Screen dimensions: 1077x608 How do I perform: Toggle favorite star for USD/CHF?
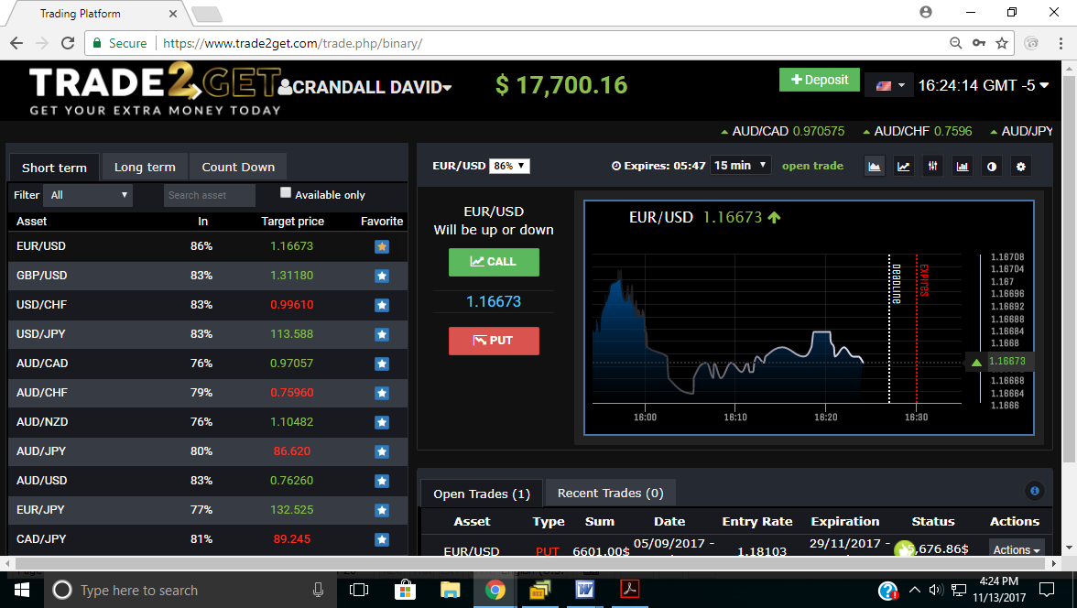pos(382,305)
